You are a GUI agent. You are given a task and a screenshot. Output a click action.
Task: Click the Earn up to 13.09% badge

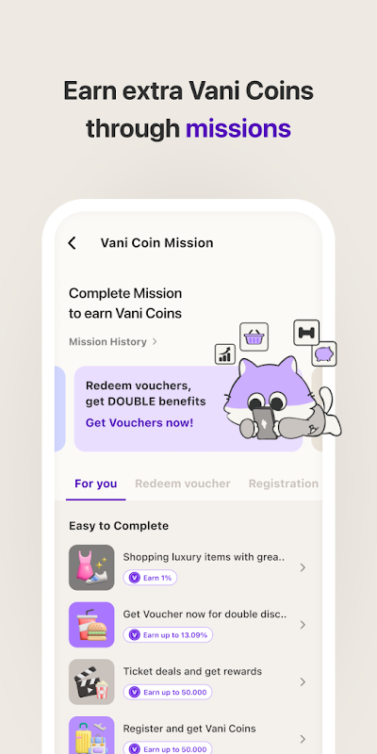(168, 634)
